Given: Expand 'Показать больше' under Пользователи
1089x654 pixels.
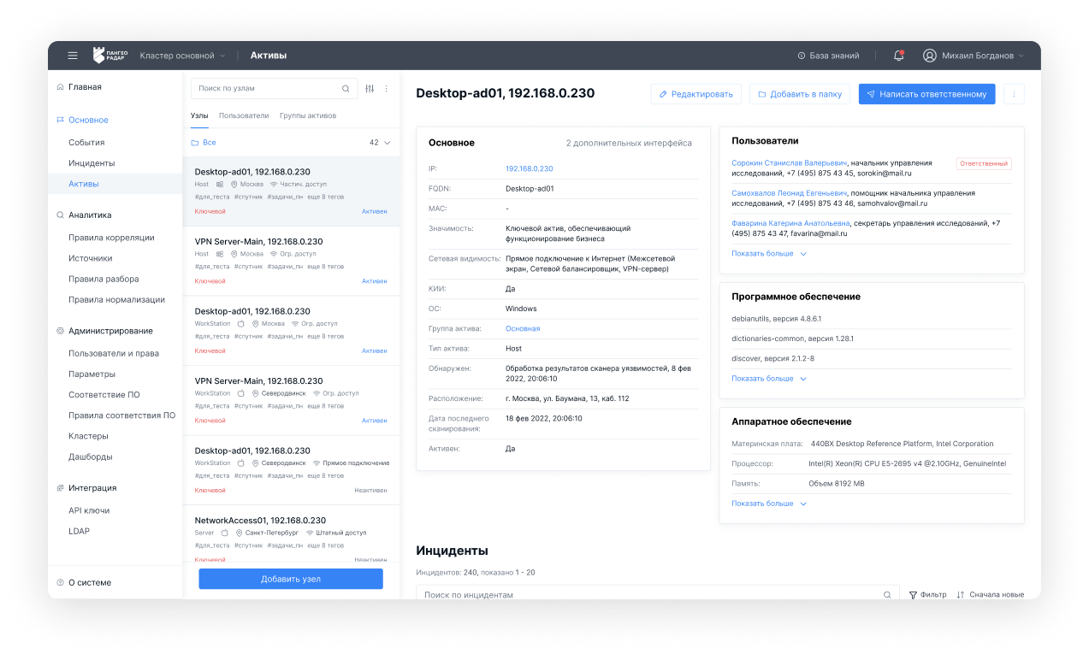Looking at the screenshot, I should [769, 254].
